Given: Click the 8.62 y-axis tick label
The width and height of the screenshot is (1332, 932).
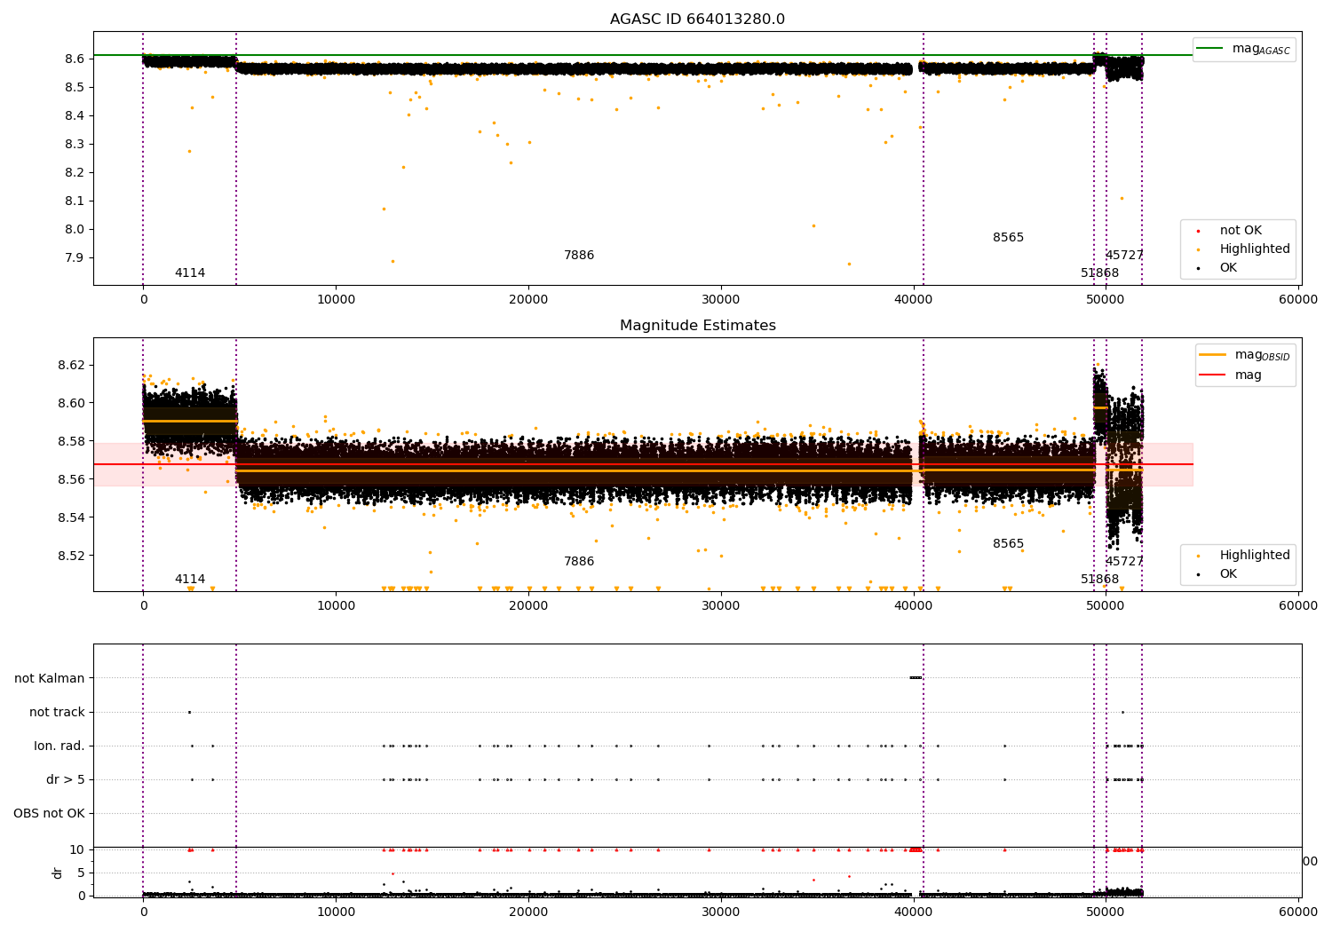Looking at the screenshot, I should coord(70,365).
